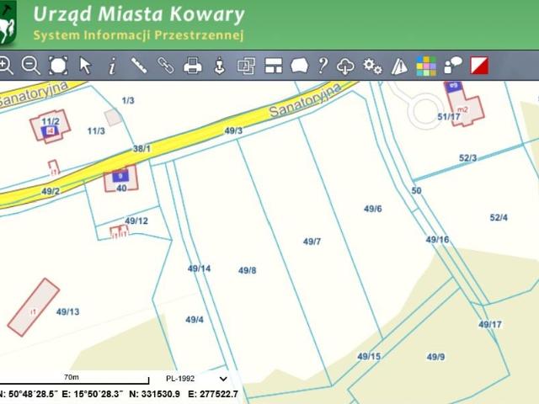Click parcel label 52/4 on the map

(x=499, y=218)
